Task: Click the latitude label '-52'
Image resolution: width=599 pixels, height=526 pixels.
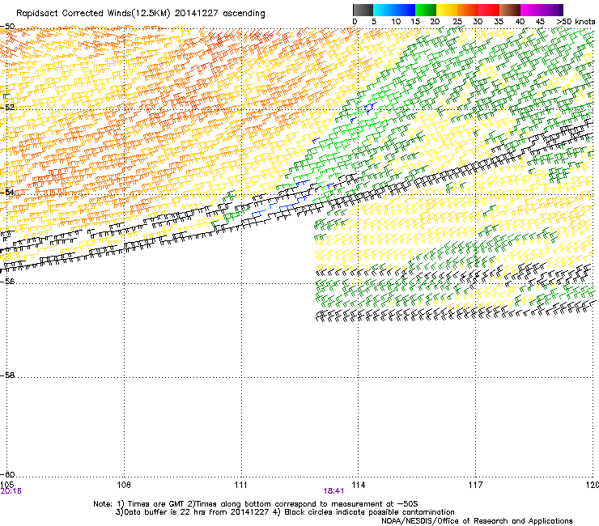Action: pos(7,108)
